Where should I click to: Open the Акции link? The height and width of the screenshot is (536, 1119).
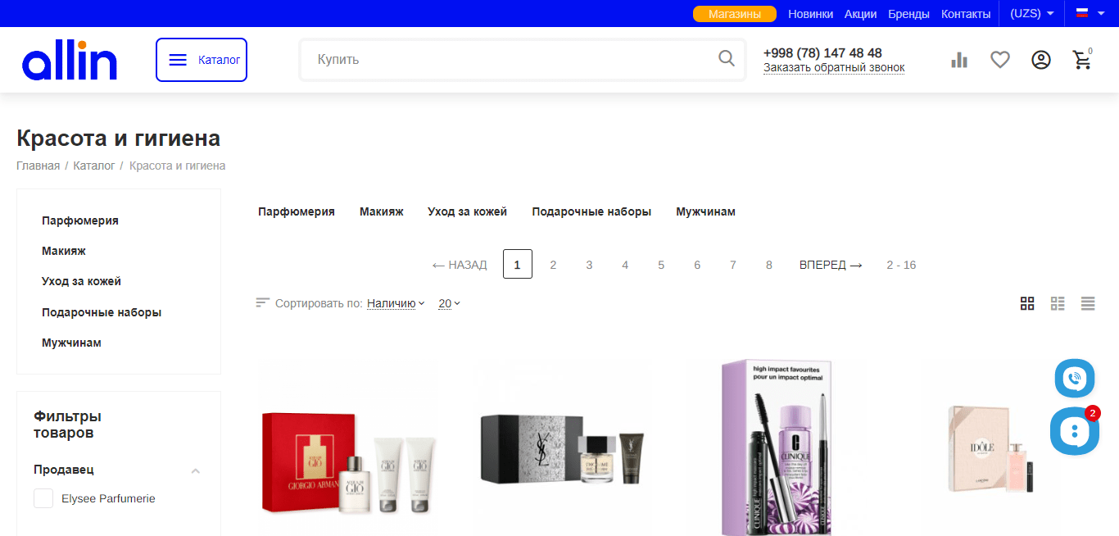click(x=861, y=14)
